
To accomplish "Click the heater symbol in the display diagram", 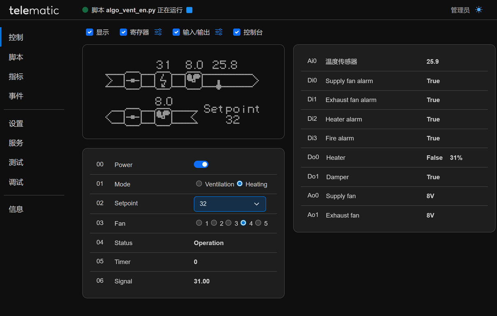I will [x=163, y=80].
